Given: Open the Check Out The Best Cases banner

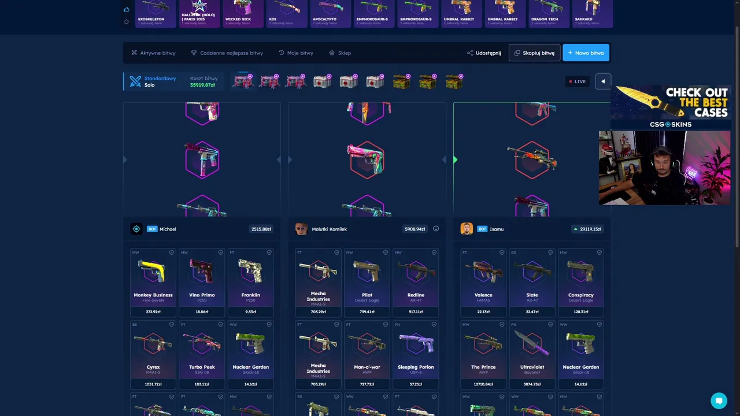Looking at the screenshot, I should click(671, 107).
